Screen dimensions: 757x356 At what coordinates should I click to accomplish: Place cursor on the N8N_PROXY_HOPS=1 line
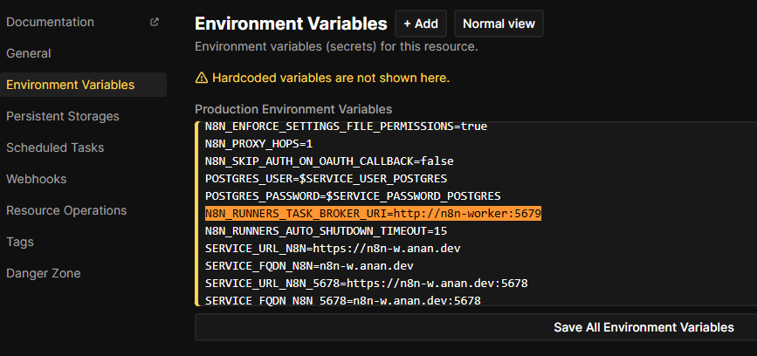click(x=258, y=144)
